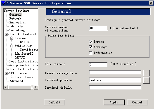Open Advanced settings page
This screenshot has width=154, height=109.
pos(16,81)
